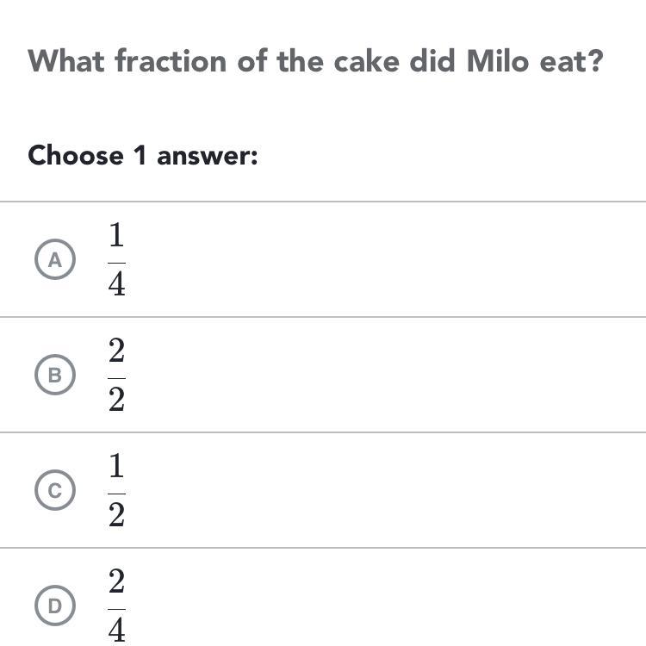Viewport: 646px width, 646px height.
Task: Click the fraction 1/4 in option A
Action: (117, 259)
